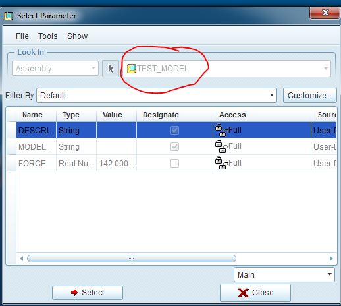Select the DESCRI... parameter name cell
Viewport: 341px width, 306px height.
tap(36, 130)
